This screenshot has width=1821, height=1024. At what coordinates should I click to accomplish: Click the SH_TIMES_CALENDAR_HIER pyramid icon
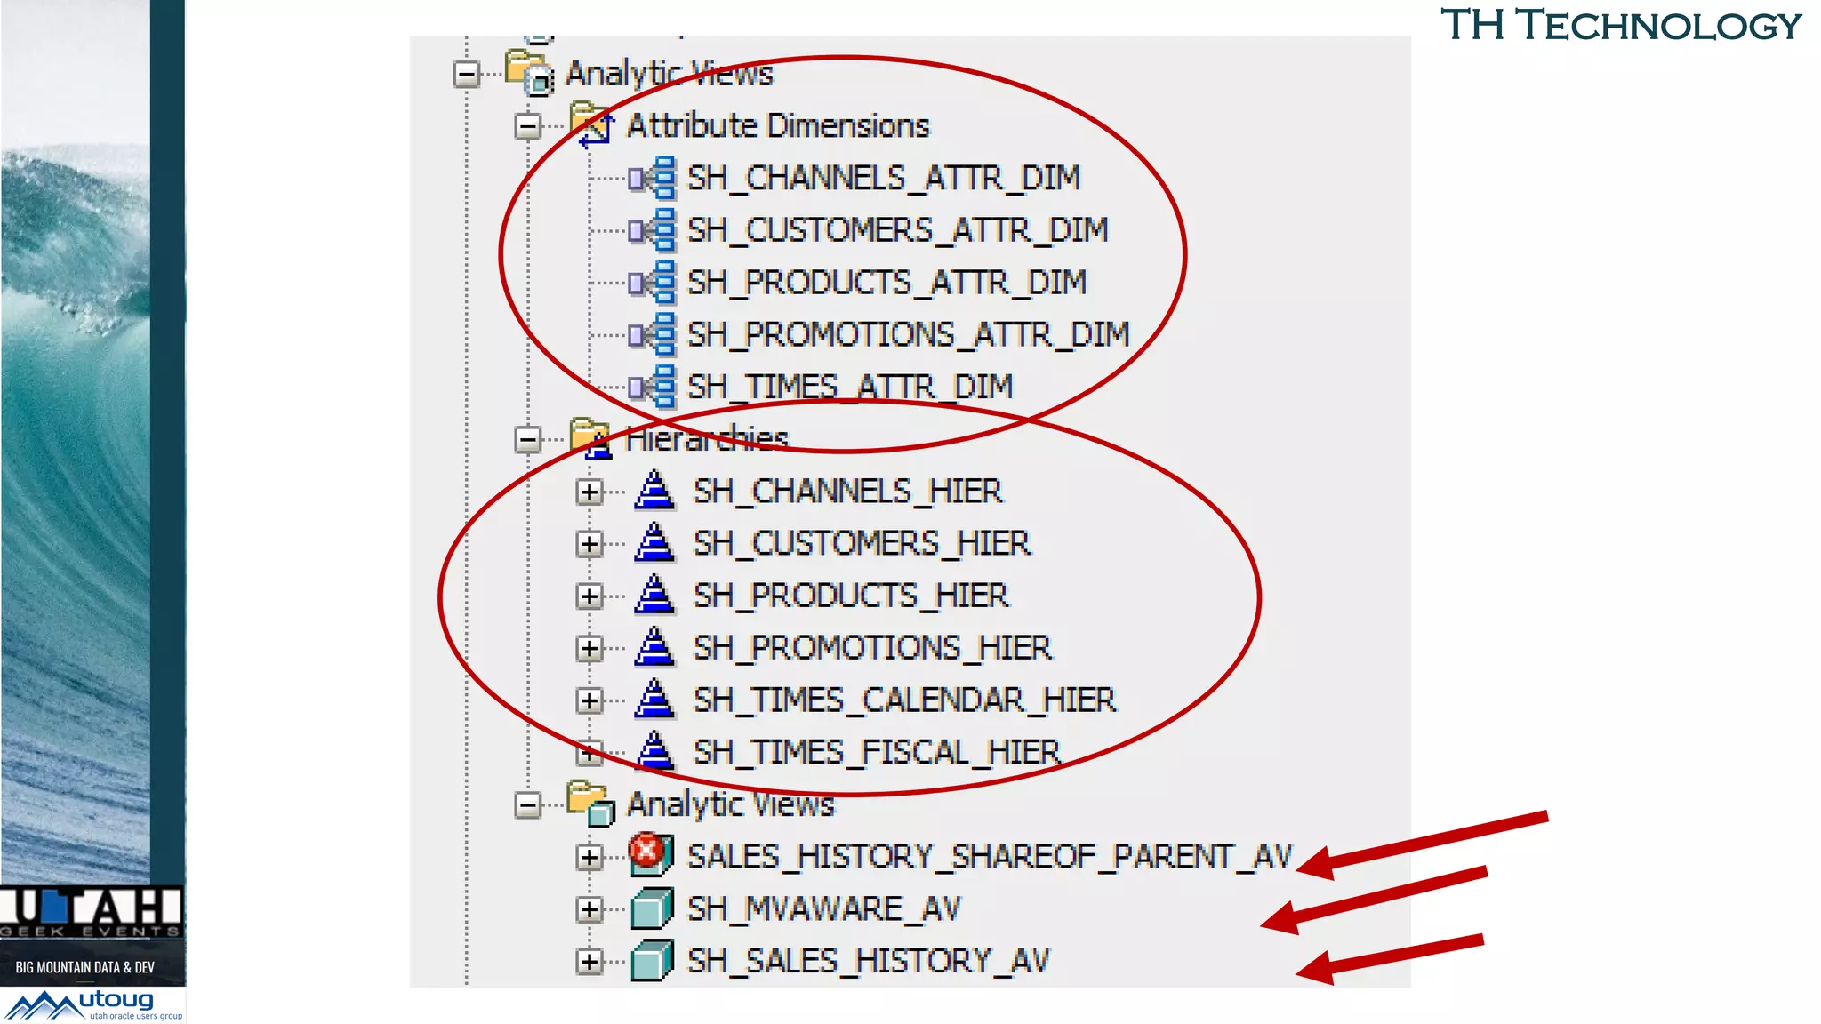654,700
